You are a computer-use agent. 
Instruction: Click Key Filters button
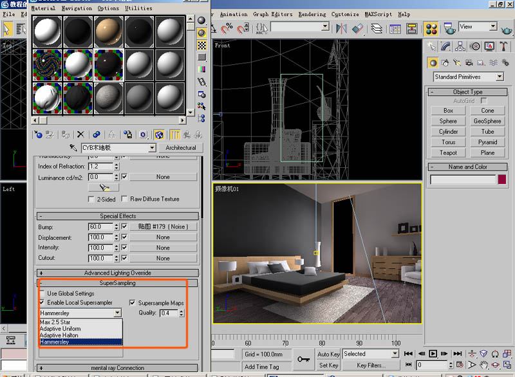tap(371, 365)
